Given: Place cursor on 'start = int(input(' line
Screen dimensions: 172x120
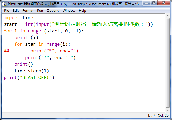Looking at the screenshot, I should (78, 24).
